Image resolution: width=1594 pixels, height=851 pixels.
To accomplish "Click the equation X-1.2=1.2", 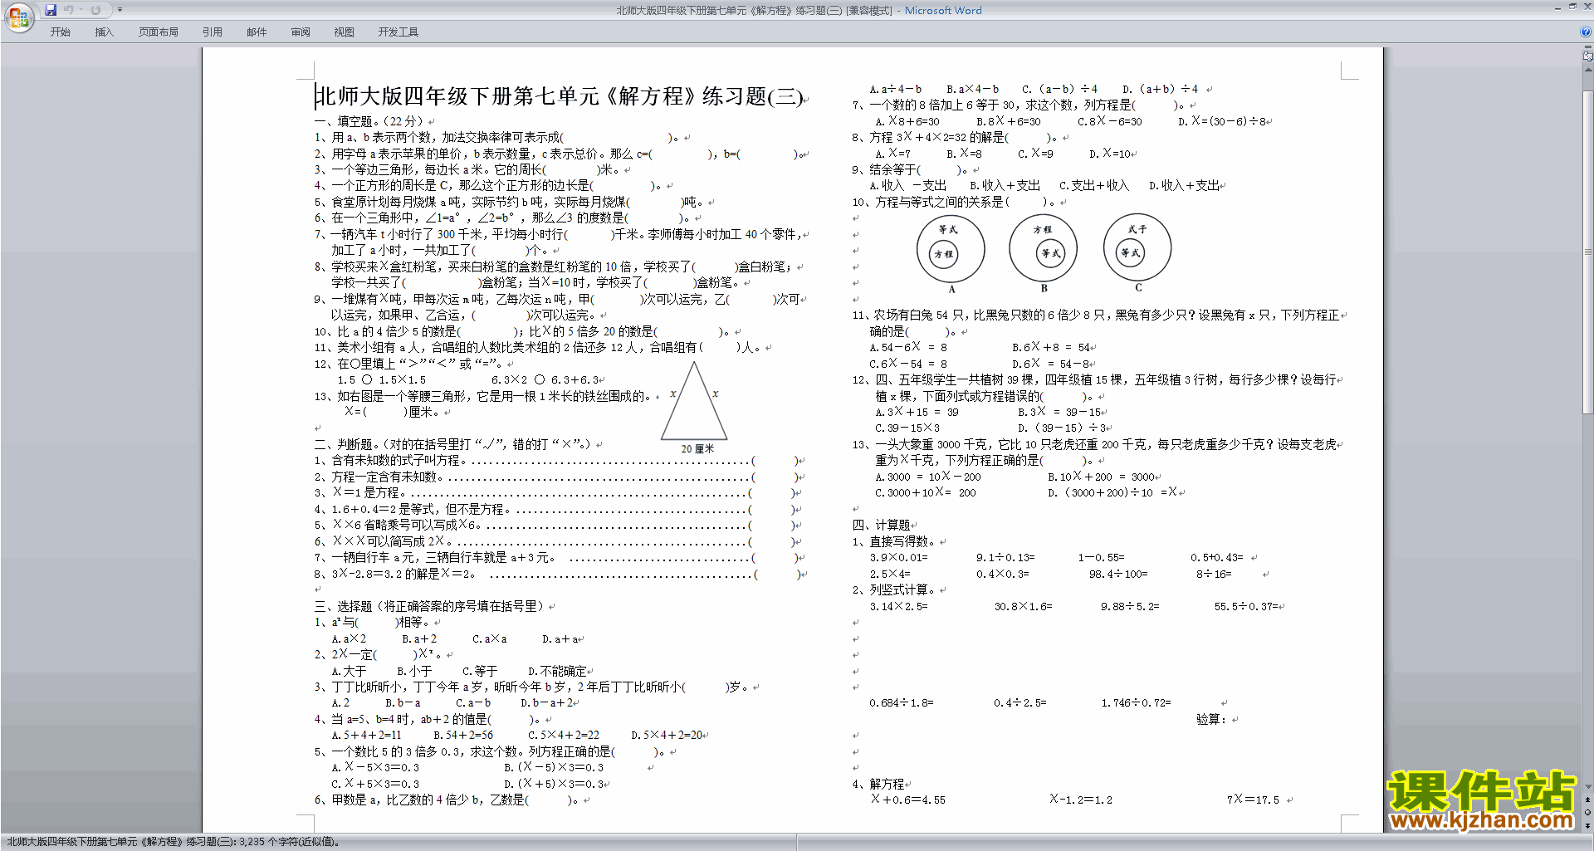I will tap(1081, 800).
